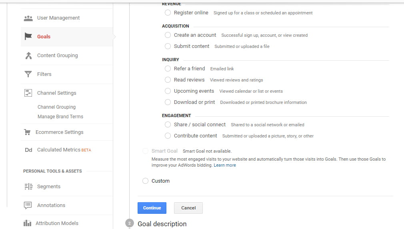Choose the Read reviews radio option
Image resolution: width=404 pixels, height=229 pixels.
click(x=168, y=80)
